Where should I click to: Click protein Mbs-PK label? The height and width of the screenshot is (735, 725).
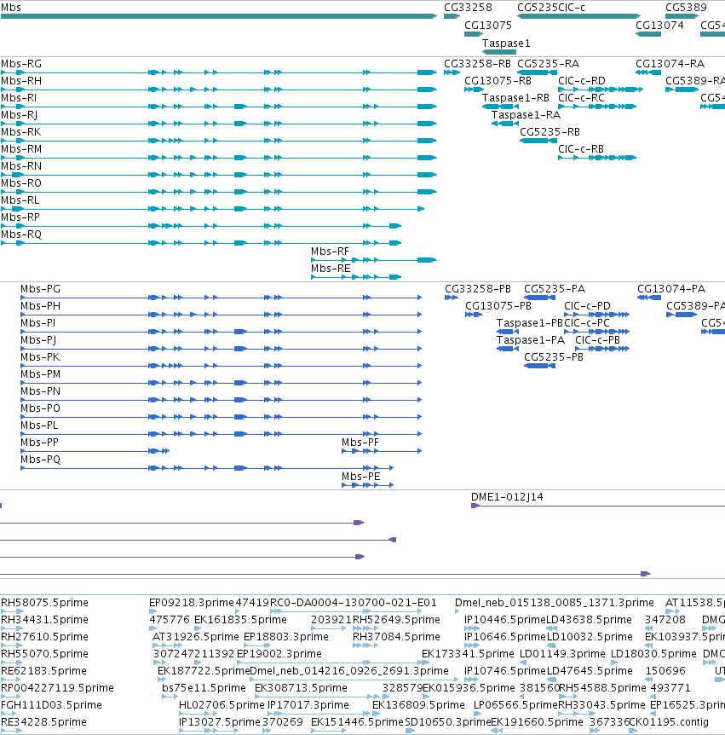pos(40,356)
